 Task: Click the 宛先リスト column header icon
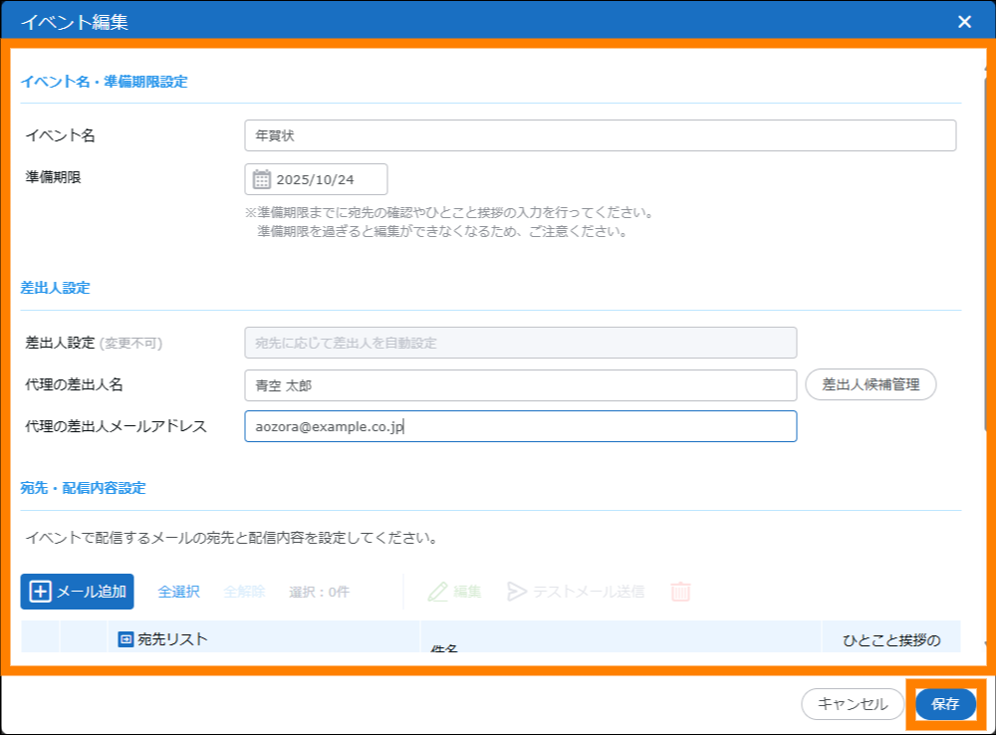tap(125, 639)
